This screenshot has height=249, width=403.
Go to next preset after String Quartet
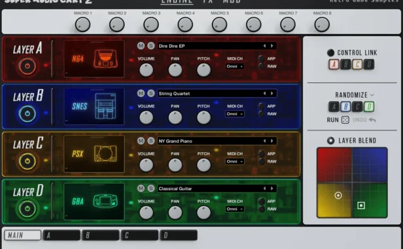(x=272, y=93)
